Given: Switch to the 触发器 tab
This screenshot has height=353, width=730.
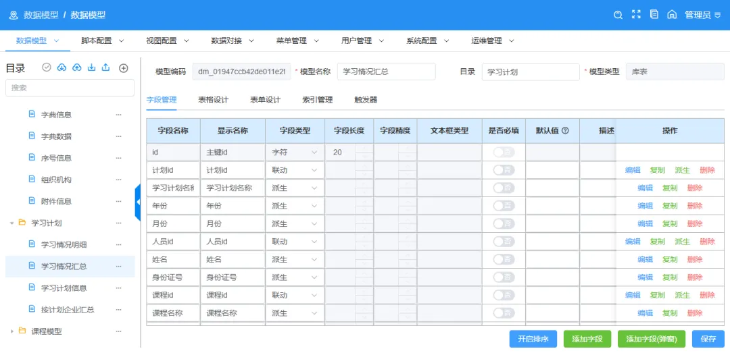Looking at the screenshot, I should click(x=366, y=99).
